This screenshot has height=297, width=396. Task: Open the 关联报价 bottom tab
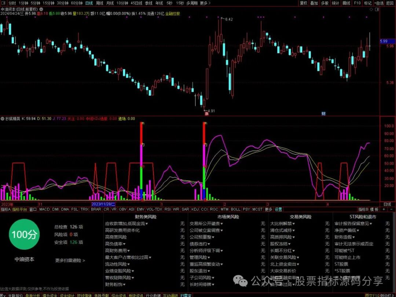tap(15, 295)
